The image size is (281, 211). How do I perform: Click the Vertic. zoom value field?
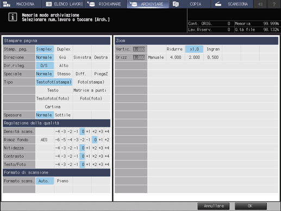[x=139, y=49]
